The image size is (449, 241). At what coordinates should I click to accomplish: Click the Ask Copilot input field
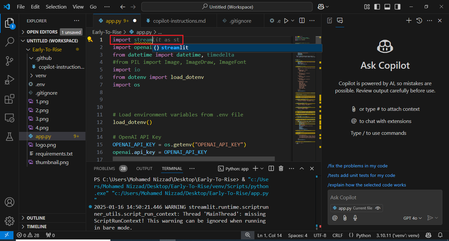385,197
